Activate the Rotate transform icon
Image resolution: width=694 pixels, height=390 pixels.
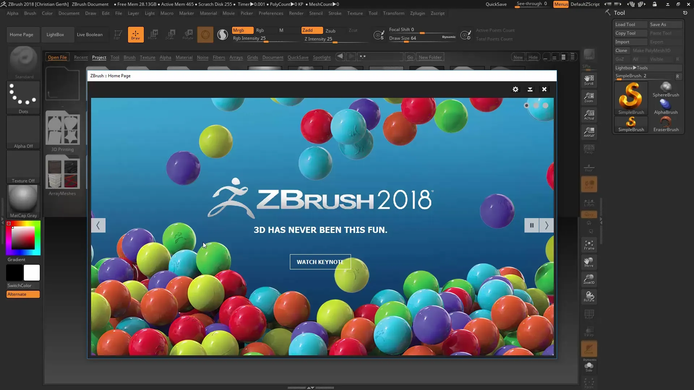188,35
